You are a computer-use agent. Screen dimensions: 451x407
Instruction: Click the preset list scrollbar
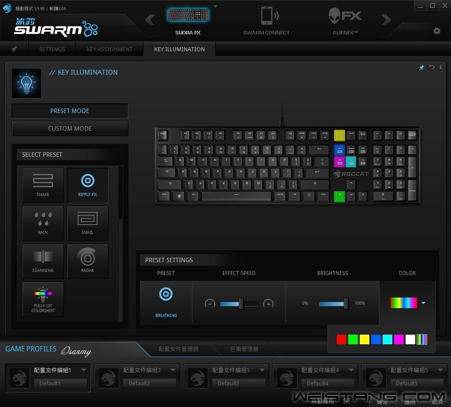120,243
